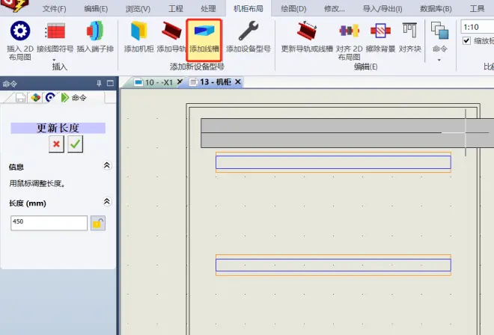Confirm update length with green checkmark

pos(76,144)
